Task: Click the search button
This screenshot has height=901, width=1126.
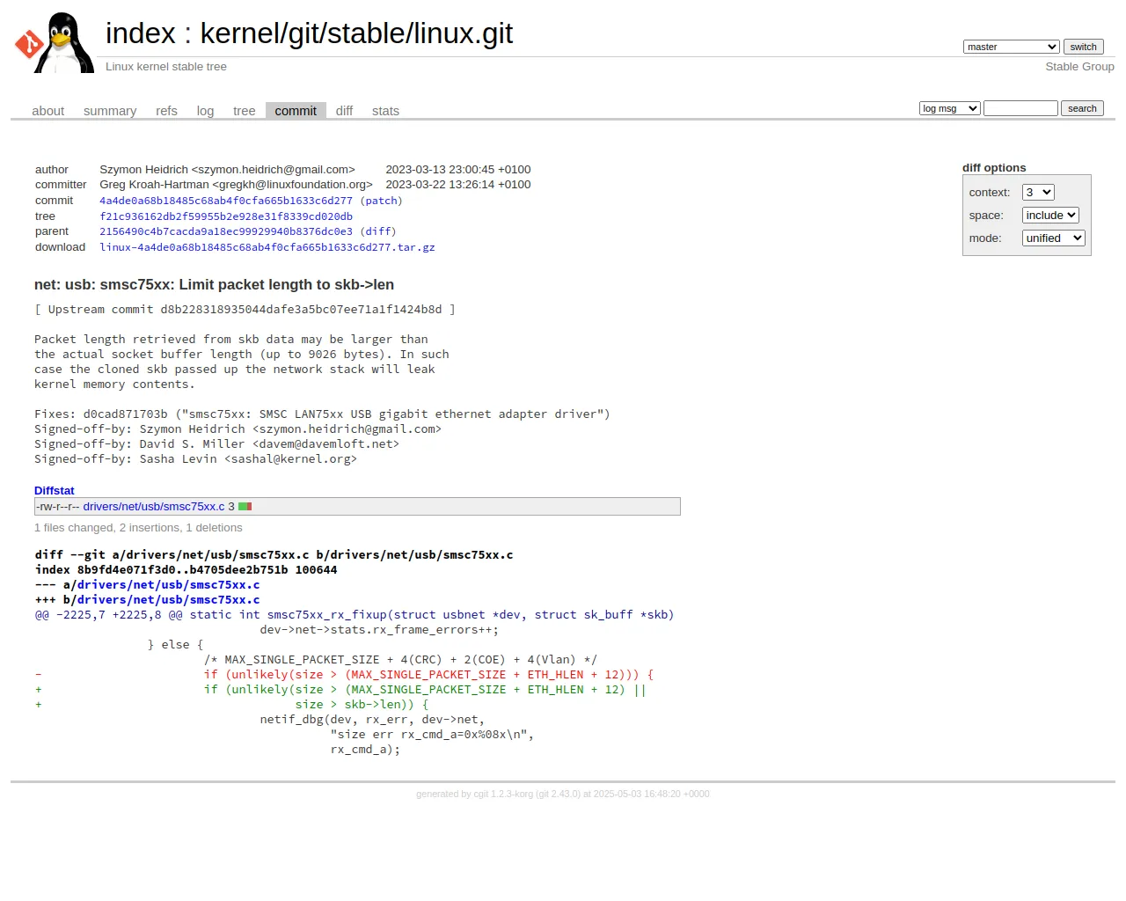Action: point(1082,108)
